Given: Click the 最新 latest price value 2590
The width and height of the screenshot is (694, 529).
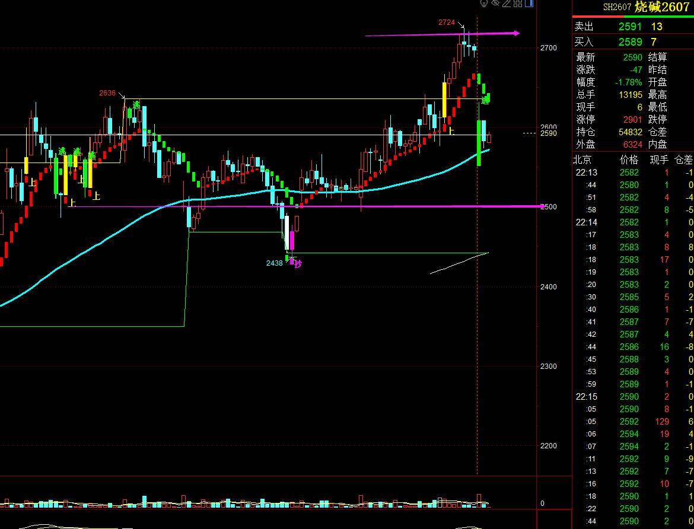Looking at the screenshot, I should tap(632, 57).
